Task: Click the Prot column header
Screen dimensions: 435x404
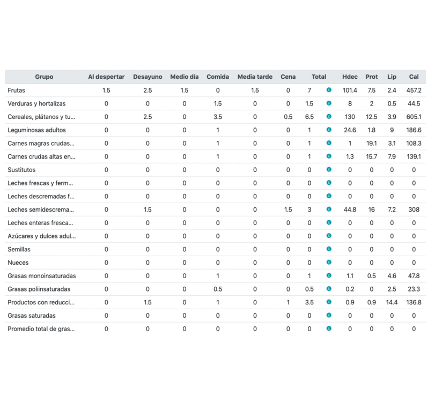Action: pyautogui.click(x=372, y=77)
